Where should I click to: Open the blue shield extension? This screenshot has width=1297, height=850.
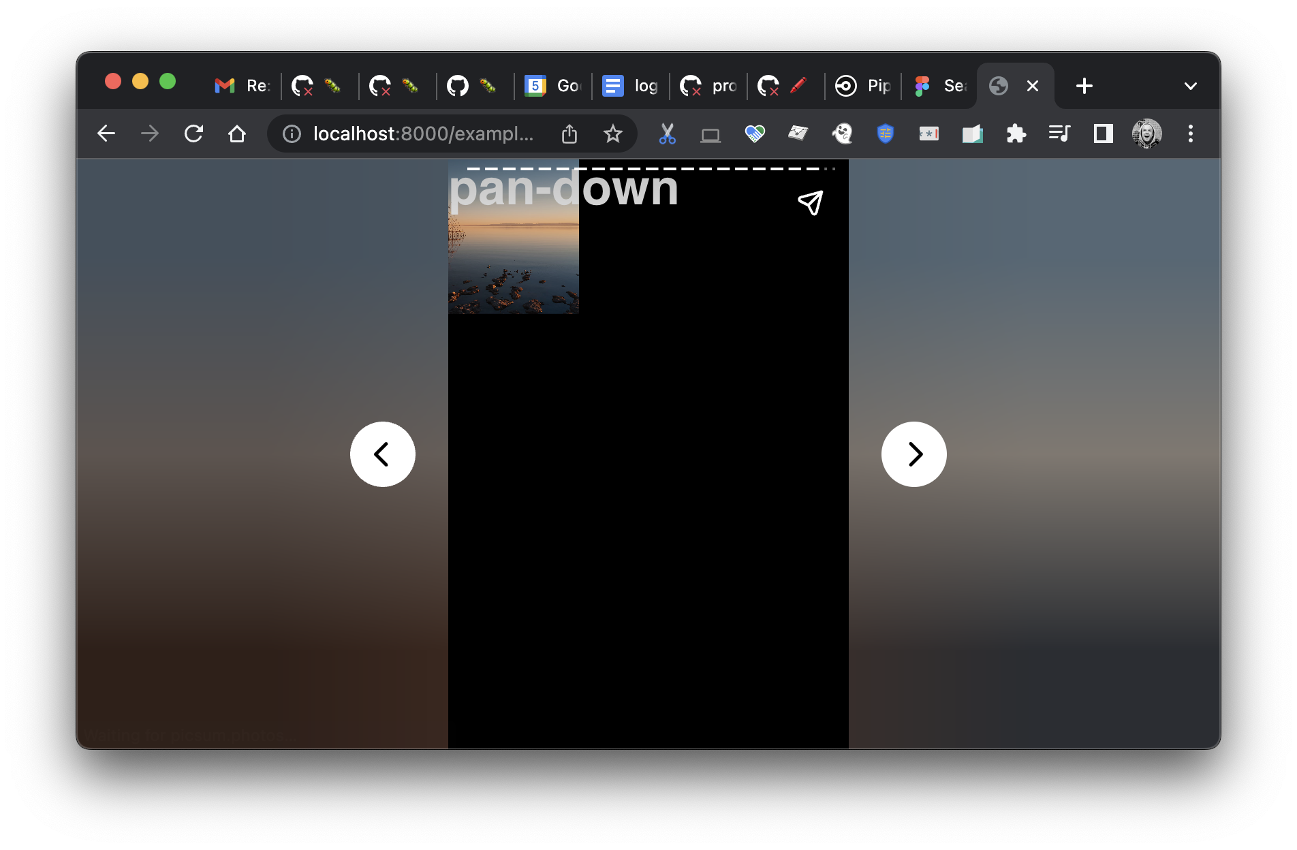click(886, 133)
